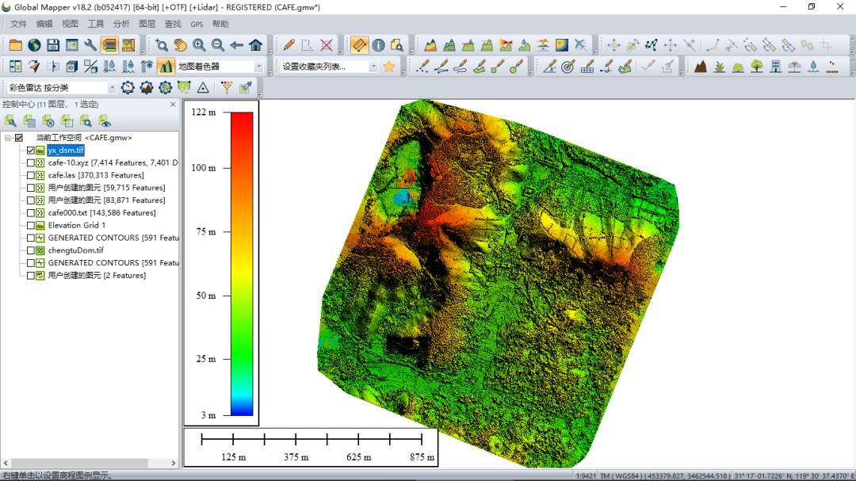The height and width of the screenshot is (481, 856).
Task: Expand the 设置收藏夹列表 dropdown
Action: tap(373, 67)
